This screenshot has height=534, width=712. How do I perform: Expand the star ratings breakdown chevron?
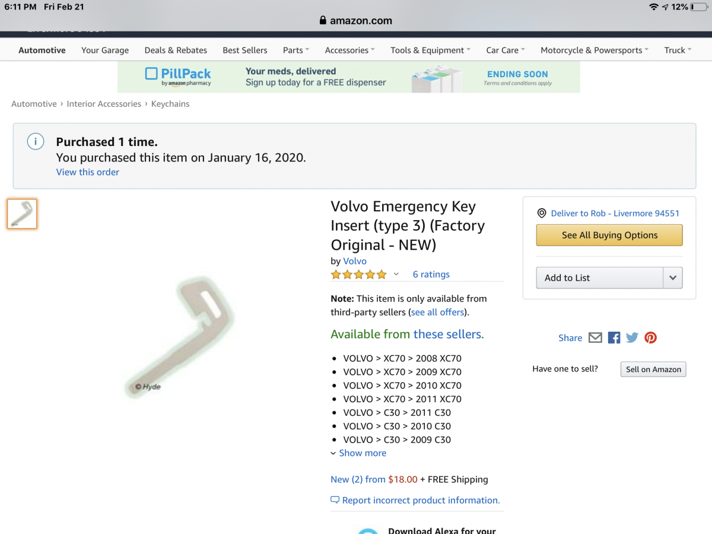pos(397,274)
